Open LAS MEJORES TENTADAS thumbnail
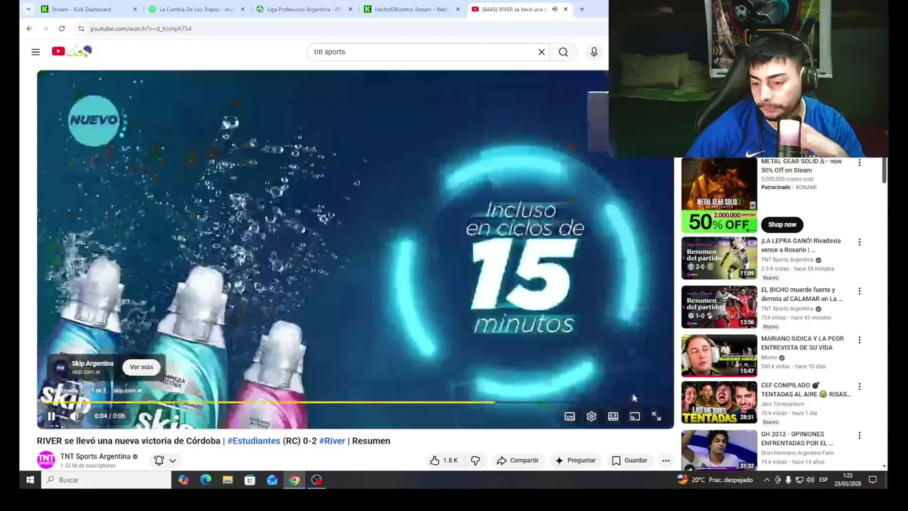 (719, 403)
